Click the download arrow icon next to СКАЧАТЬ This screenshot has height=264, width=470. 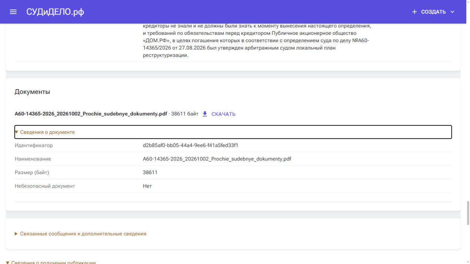tap(205, 114)
